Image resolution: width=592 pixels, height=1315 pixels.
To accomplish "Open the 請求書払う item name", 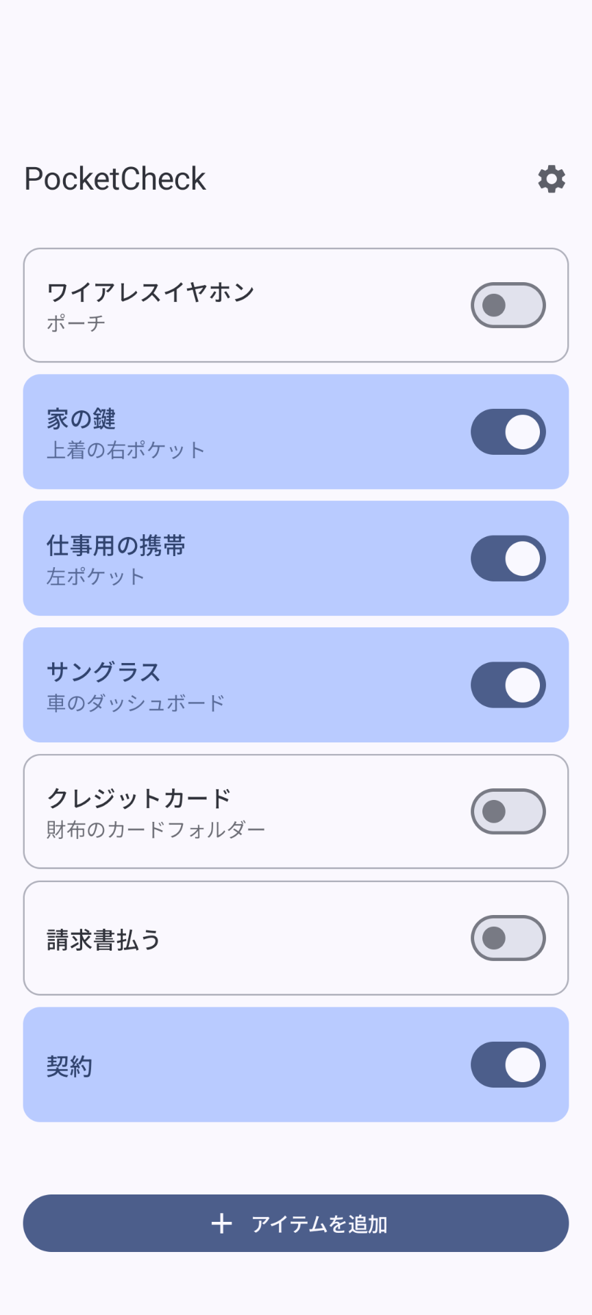I will coord(103,940).
